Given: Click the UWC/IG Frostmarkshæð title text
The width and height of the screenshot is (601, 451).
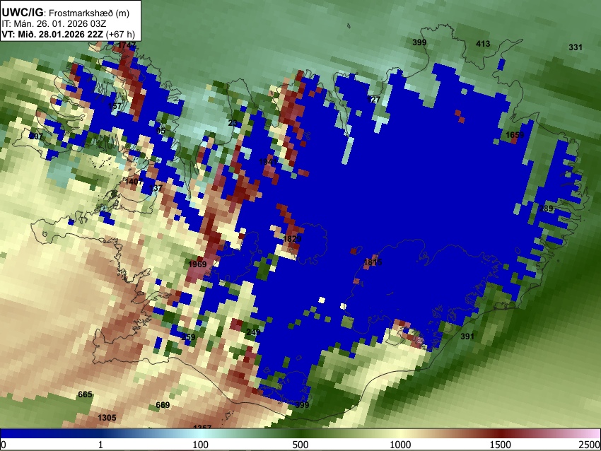Looking at the screenshot, I should pyautogui.click(x=66, y=13).
